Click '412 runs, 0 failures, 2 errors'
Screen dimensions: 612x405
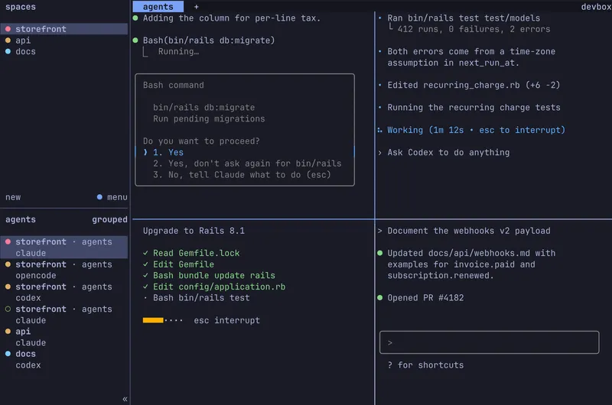pyautogui.click(x=474, y=29)
